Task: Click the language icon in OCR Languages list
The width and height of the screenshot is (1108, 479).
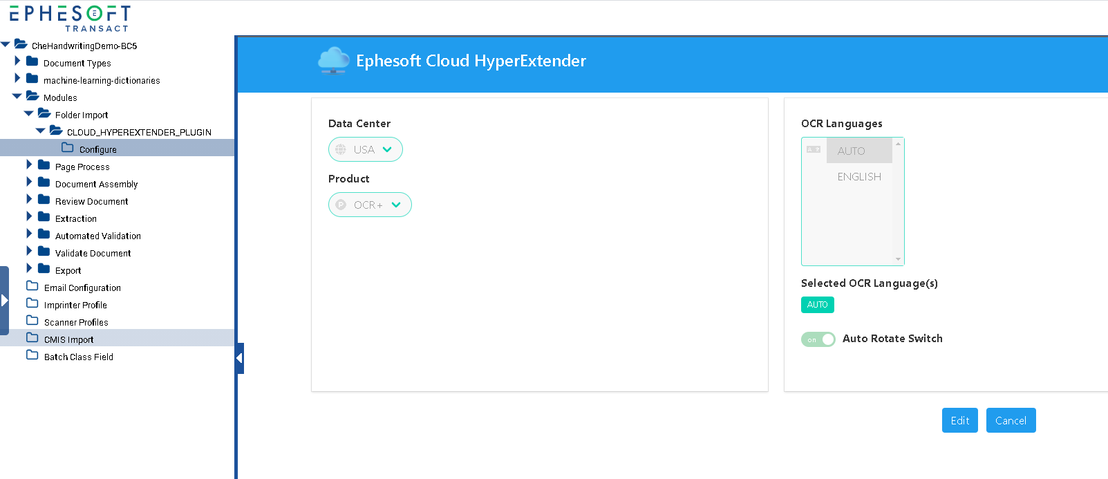Action: pyautogui.click(x=814, y=149)
